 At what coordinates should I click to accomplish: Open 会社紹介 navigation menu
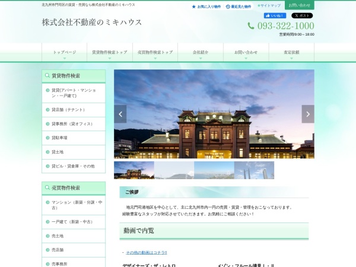click(201, 52)
